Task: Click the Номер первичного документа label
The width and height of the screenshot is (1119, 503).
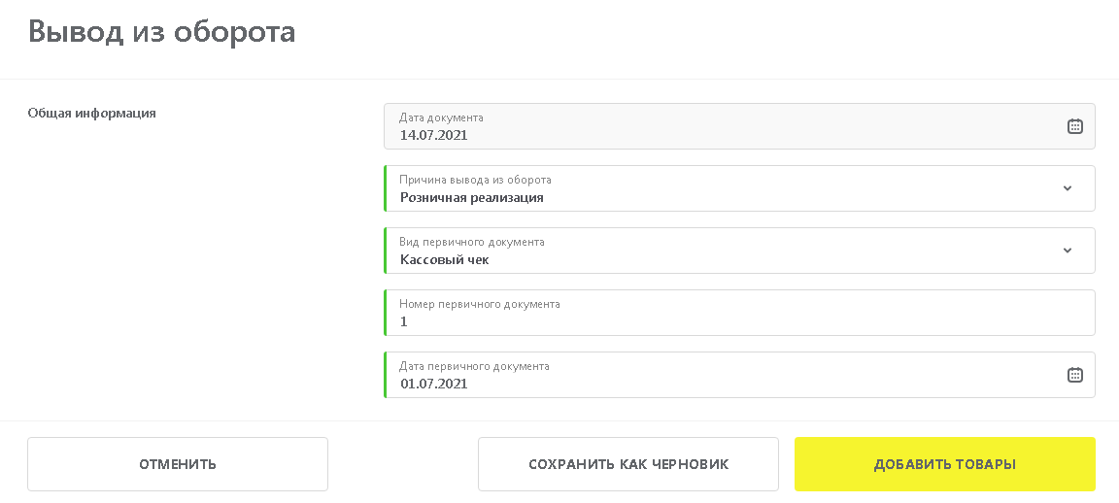Action: [x=480, y=304]
